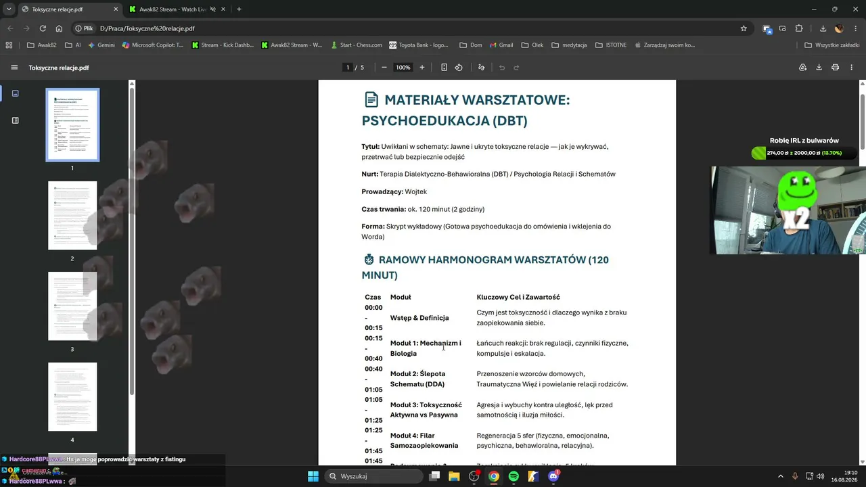The width and height of the screenshot is (866, 487).
Task: Show document outline in sidebar
Action: coord(16,120)
